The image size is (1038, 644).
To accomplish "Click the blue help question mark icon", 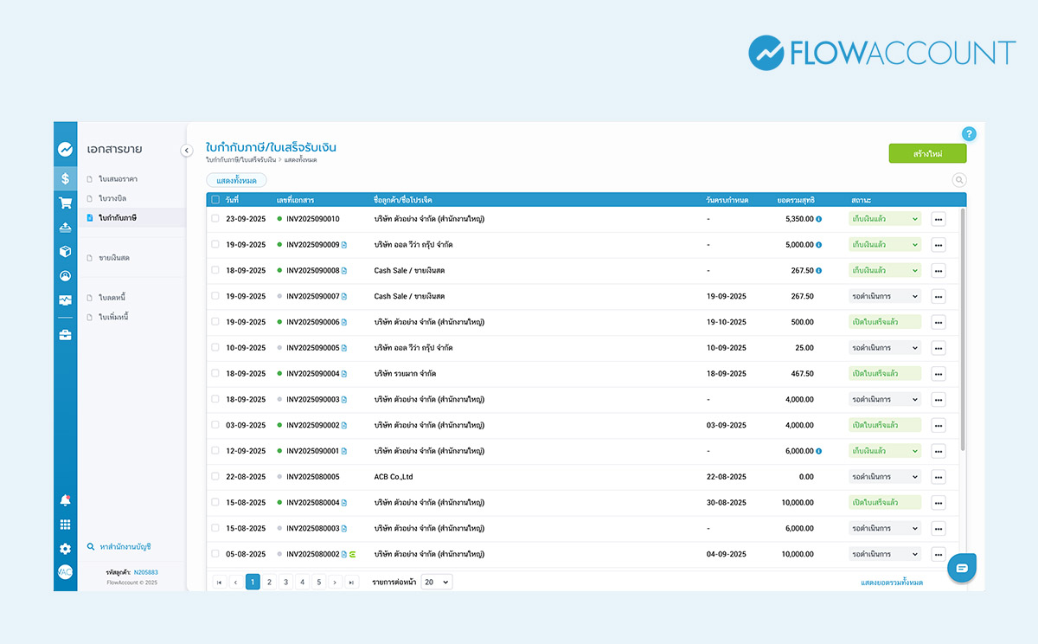I will 969,134.
